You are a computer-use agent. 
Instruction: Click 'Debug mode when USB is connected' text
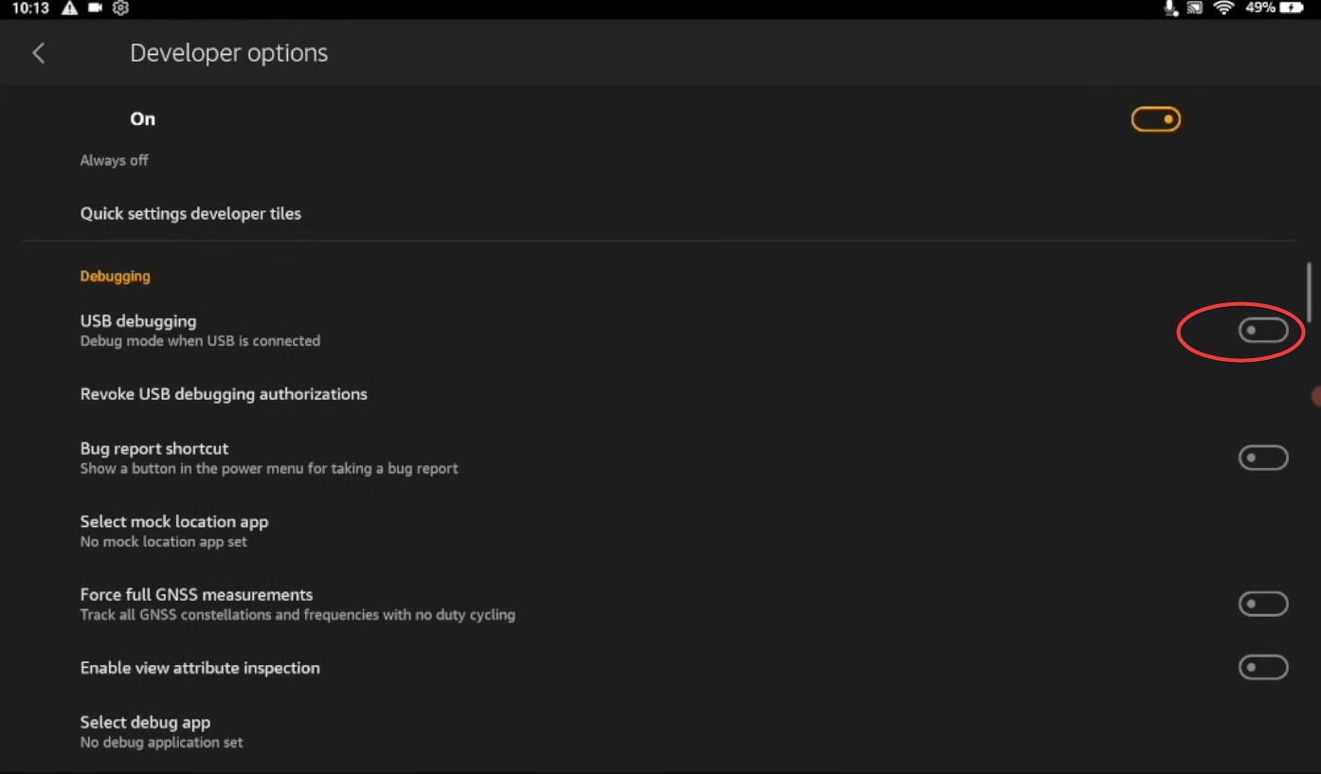(x=200, y=341)
